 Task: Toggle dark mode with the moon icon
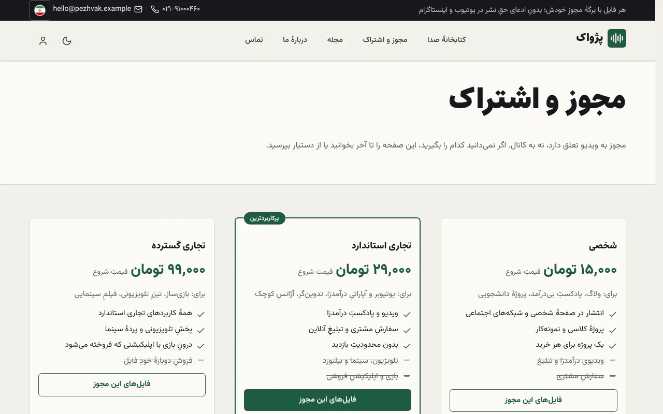[x=67, y=41]
